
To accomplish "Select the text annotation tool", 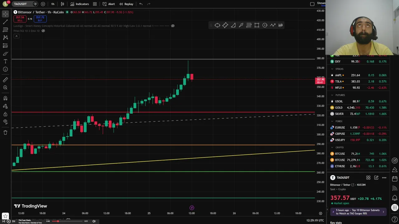I will (5, 61).
